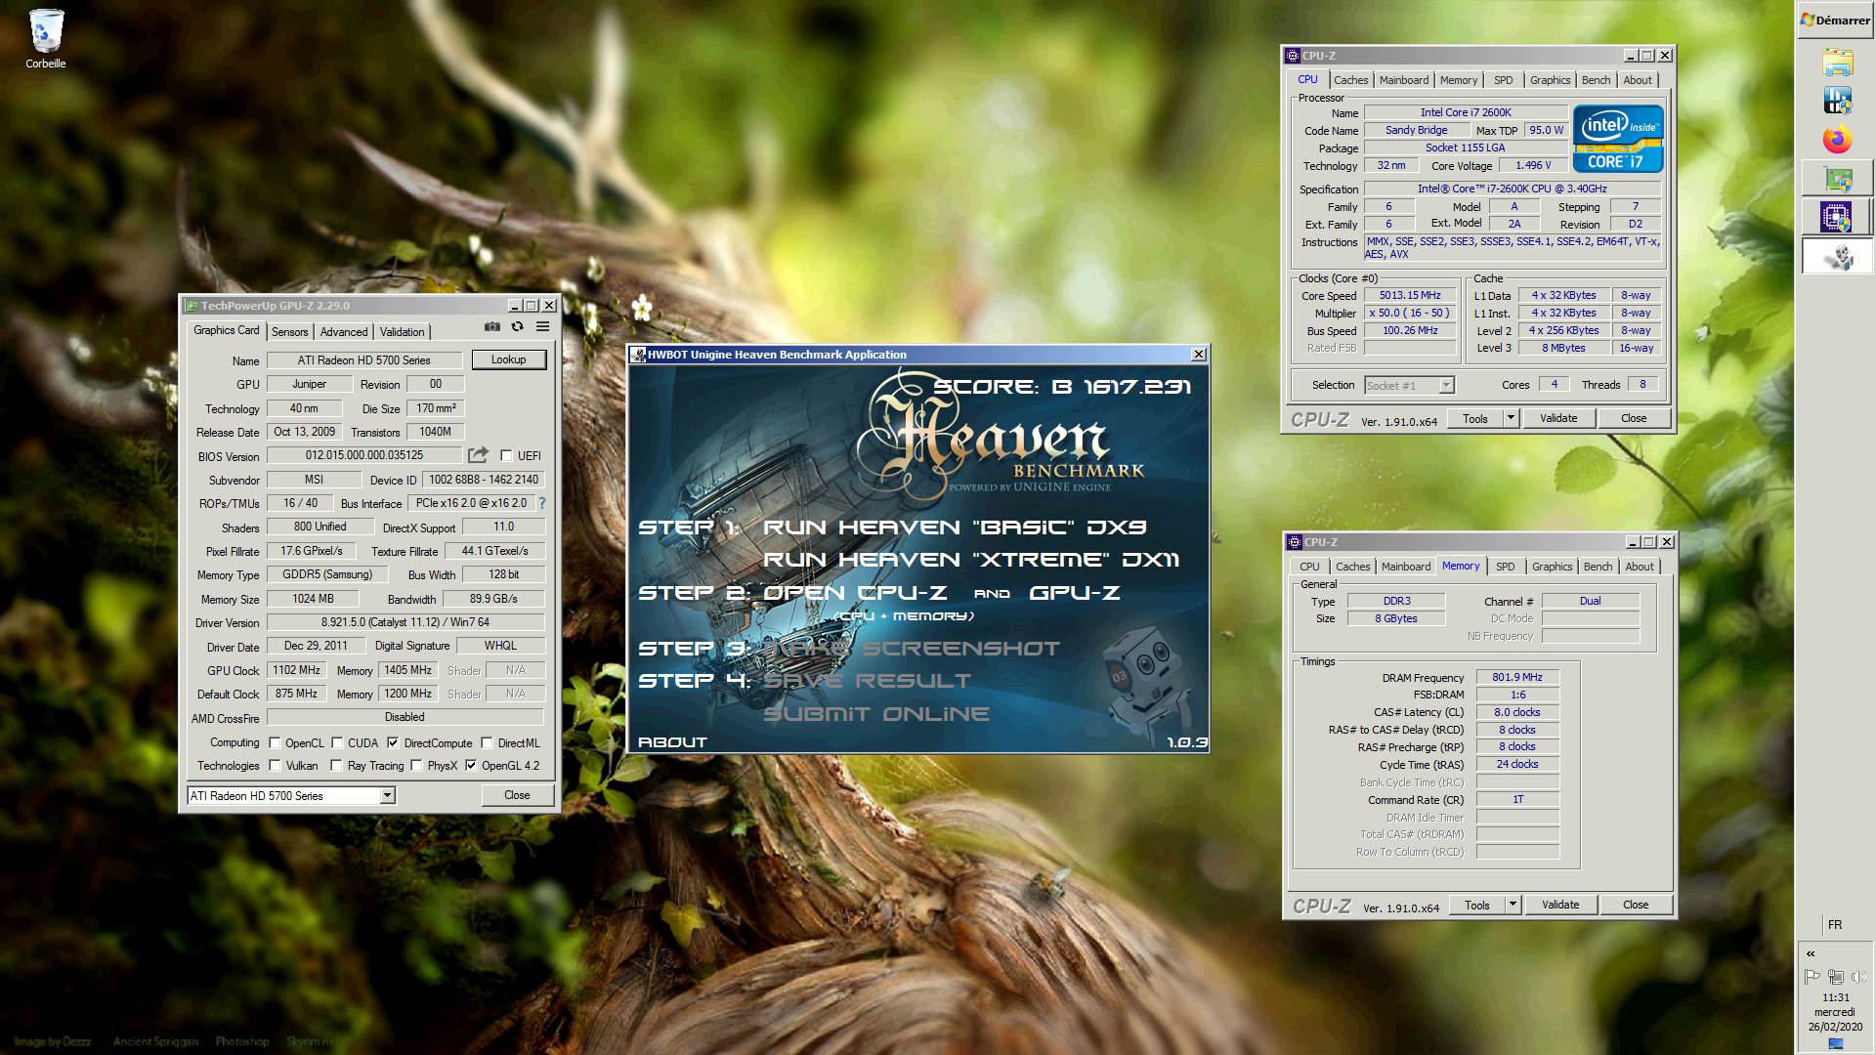The height and width of the screenshot is (1055, 1876).
Task: Toggle the PhysX checkbox
Action: coord(416,766)
